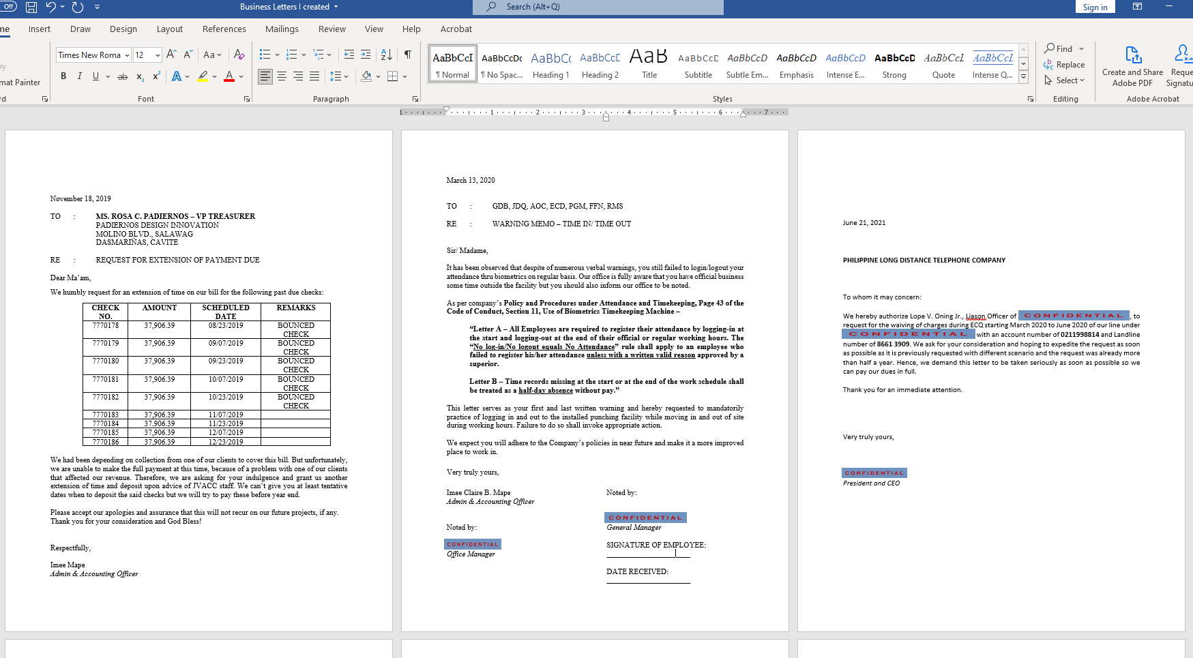Switch to the Acrobat tab
This screenshot has width=1193, height=658.
point(456,29)
